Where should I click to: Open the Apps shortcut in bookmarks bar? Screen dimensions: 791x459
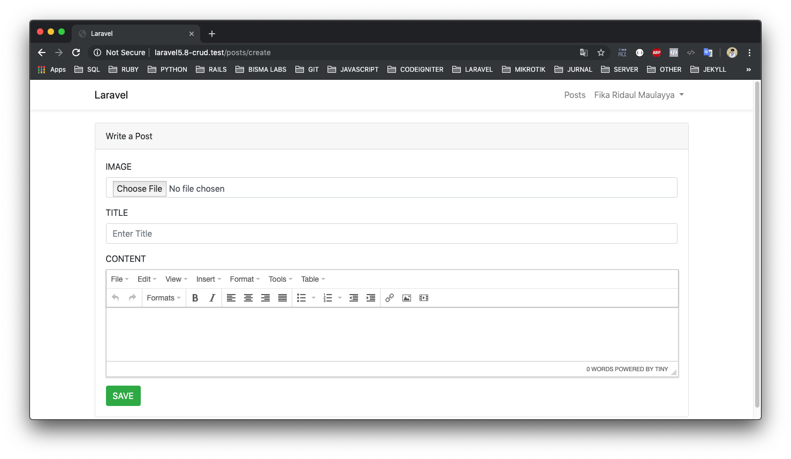coord(52,70)
